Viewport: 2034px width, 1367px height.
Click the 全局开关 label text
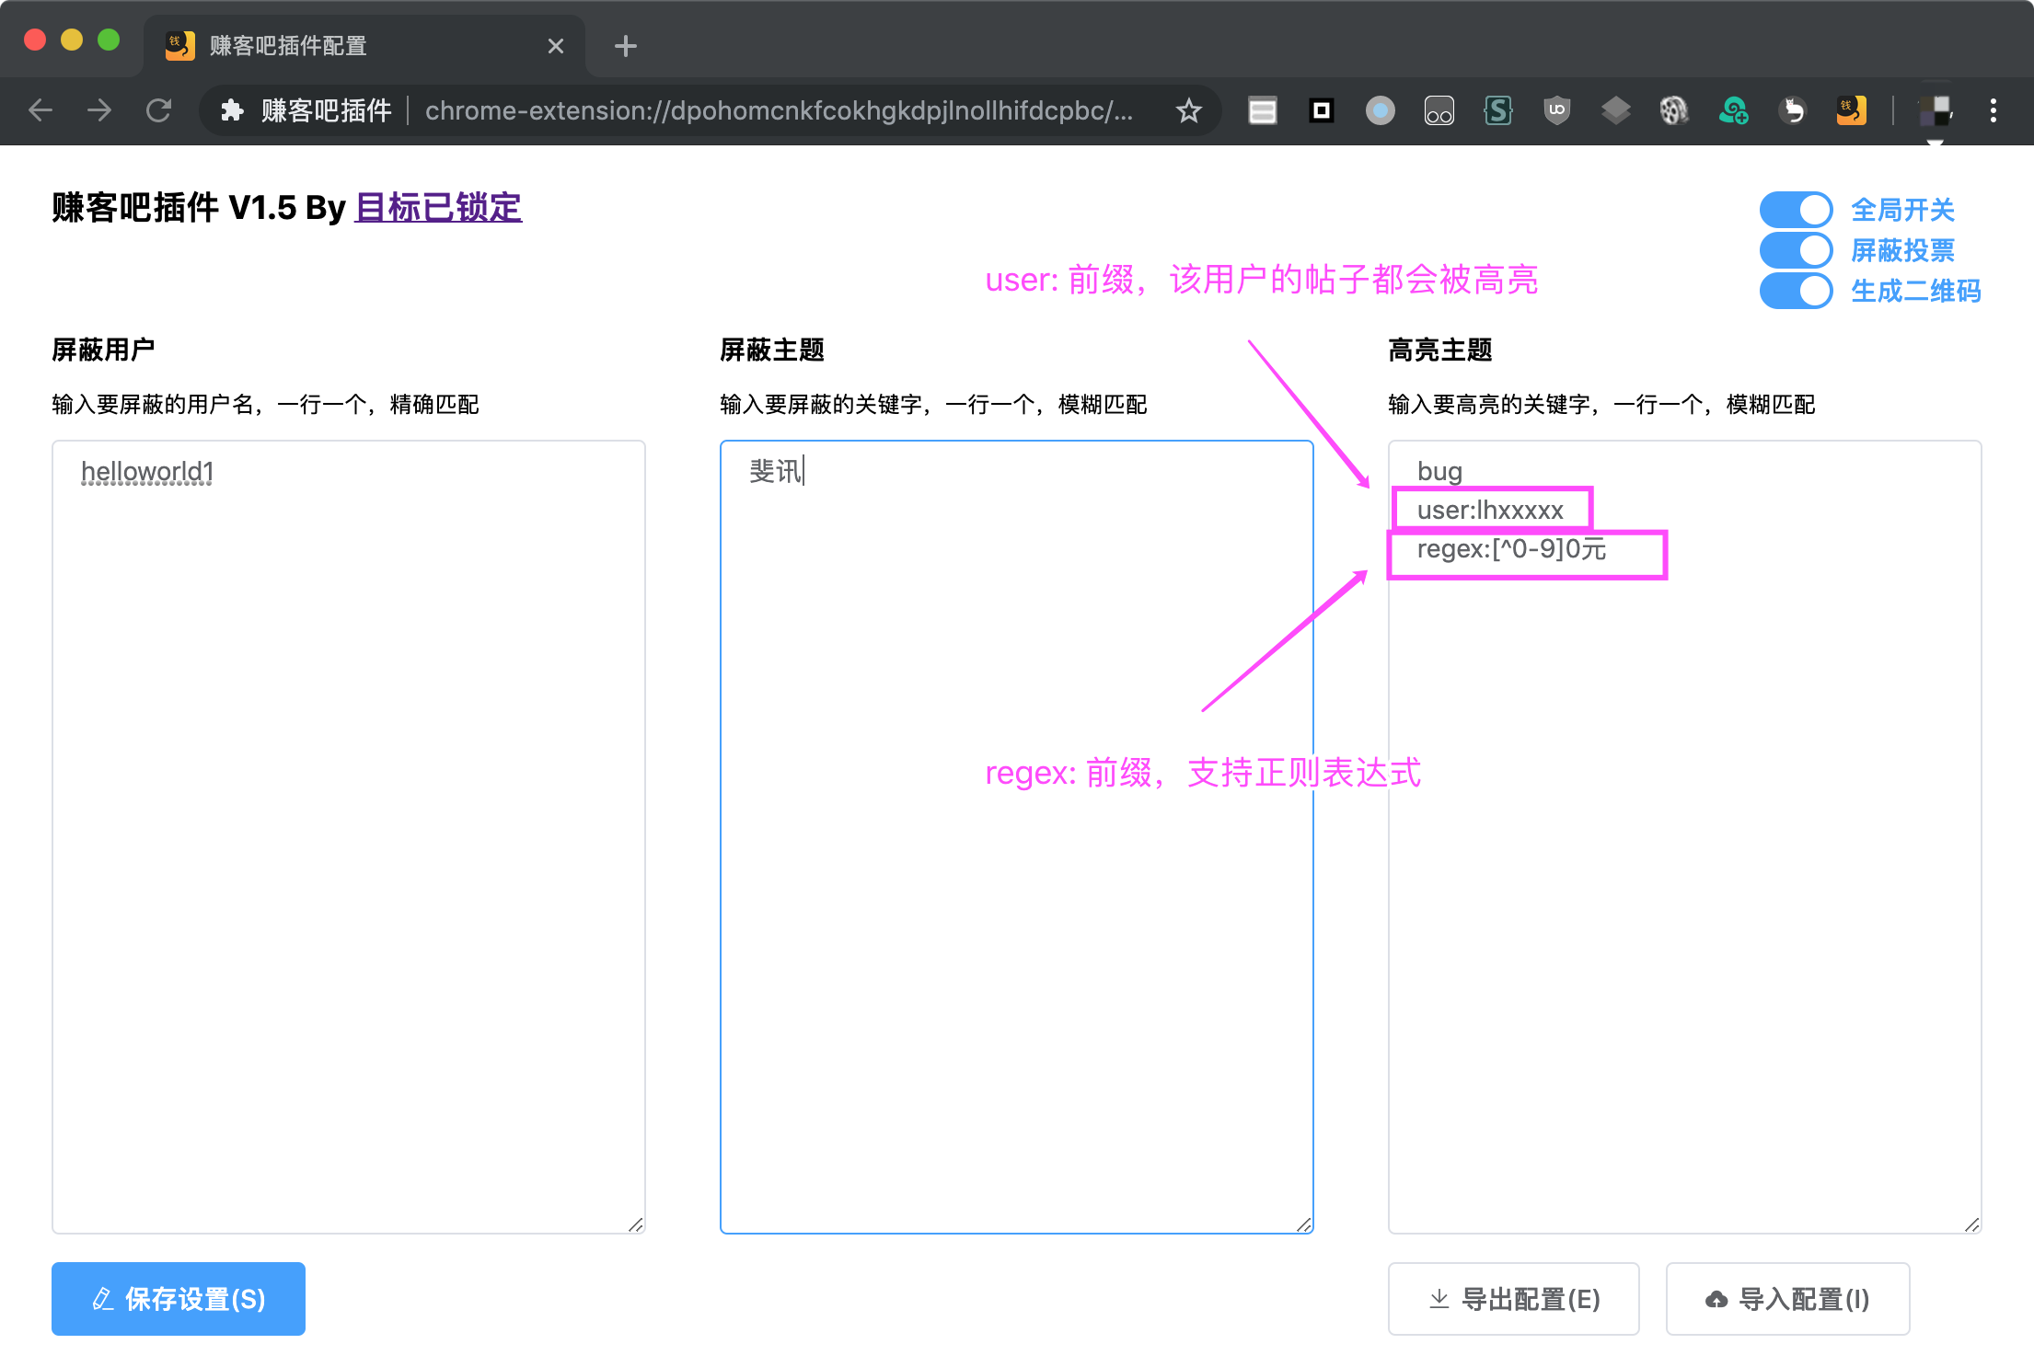(x=1902, y=210)
